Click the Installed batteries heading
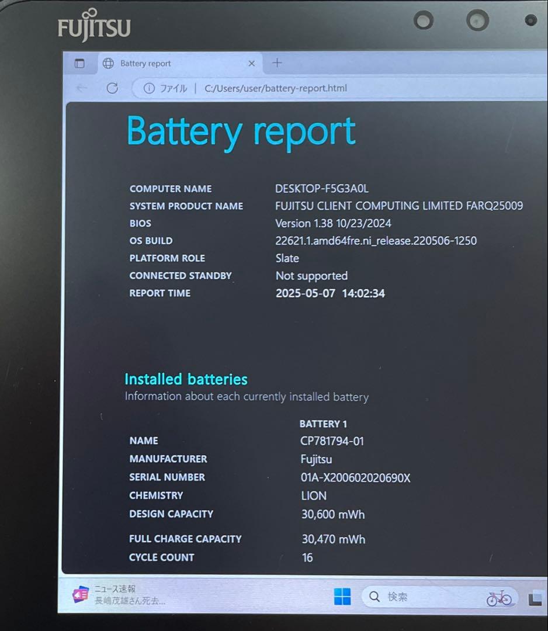 (x=186, y=379)
